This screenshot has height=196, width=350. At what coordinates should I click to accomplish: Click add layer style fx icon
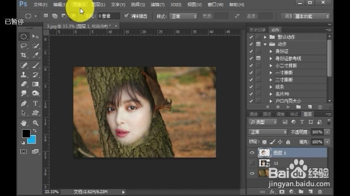click(x=272, y=192)
